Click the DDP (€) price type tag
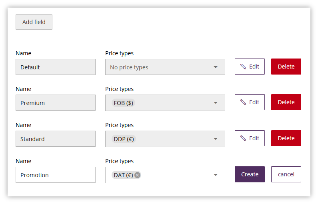This screenshot has height=204, width=318. coord(124,139)
